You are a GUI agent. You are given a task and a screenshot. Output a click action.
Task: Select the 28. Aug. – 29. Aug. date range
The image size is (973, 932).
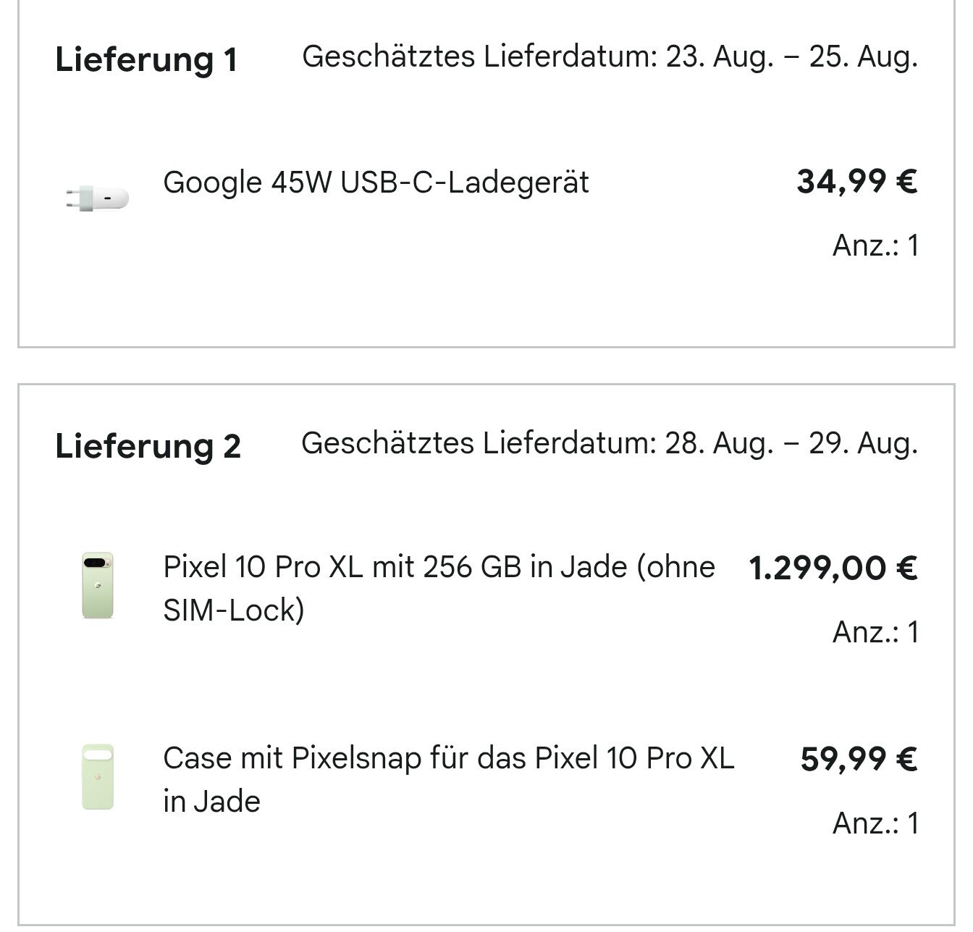click(x=791, y=443)
